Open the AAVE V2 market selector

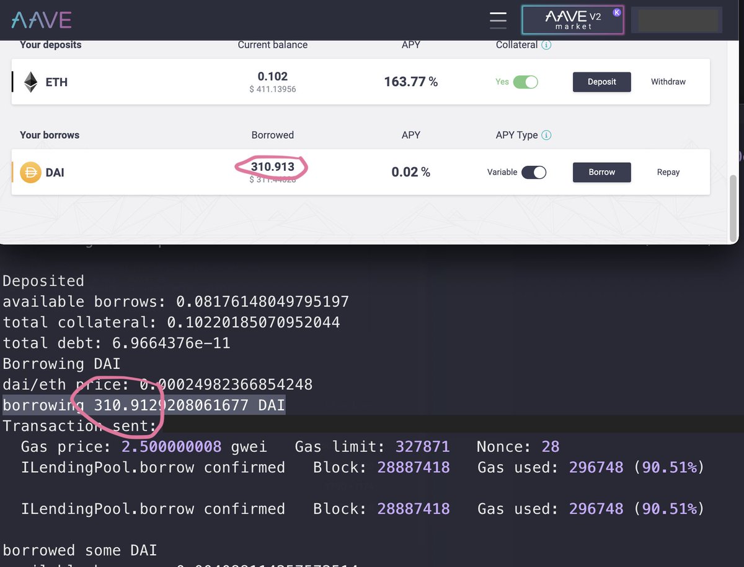click(572, 20)
